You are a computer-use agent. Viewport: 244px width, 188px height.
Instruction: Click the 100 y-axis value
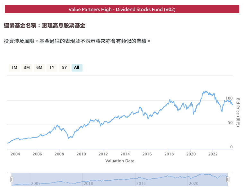(229, 98)
